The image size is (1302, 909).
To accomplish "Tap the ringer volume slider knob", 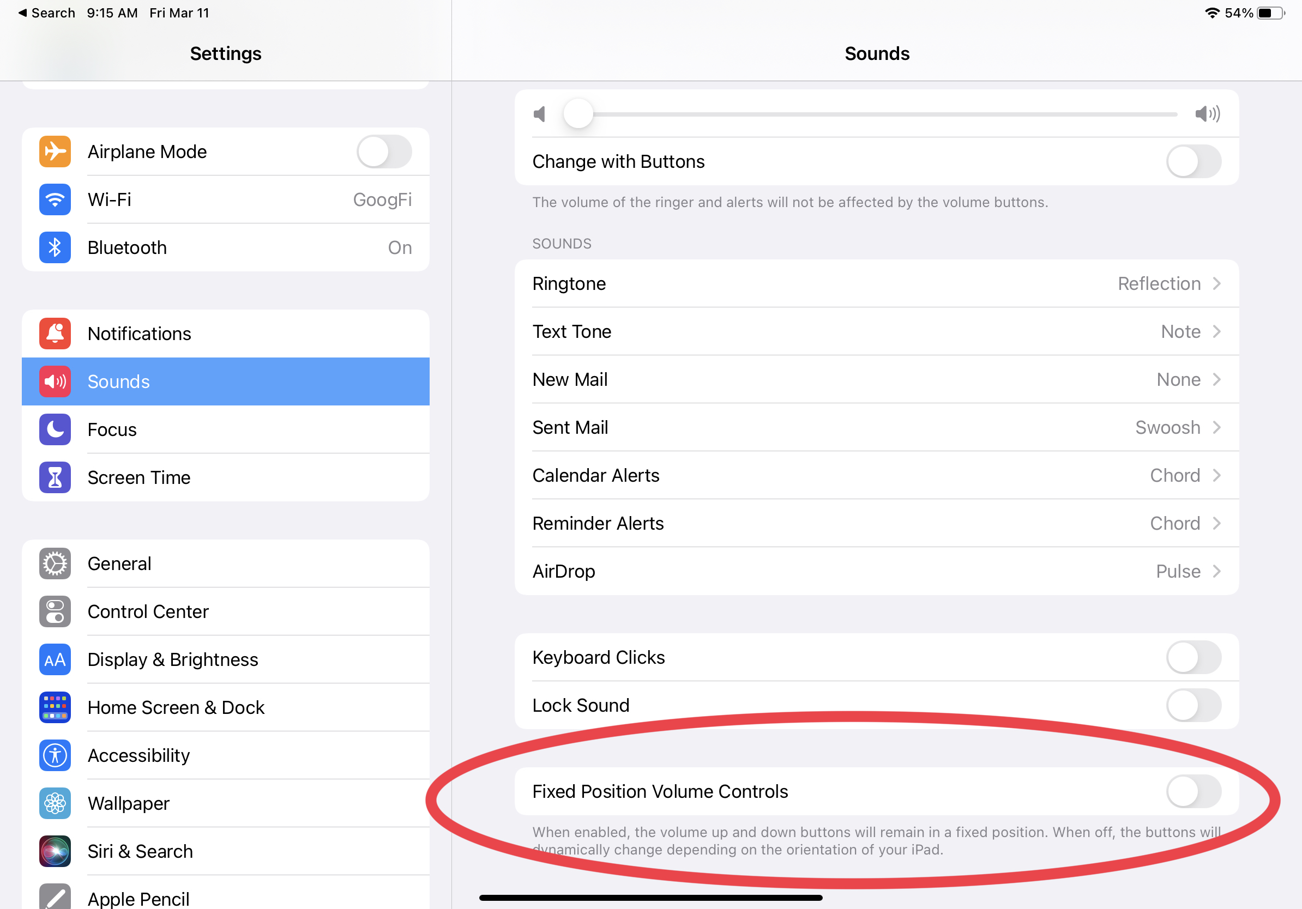I will (578, 114).
